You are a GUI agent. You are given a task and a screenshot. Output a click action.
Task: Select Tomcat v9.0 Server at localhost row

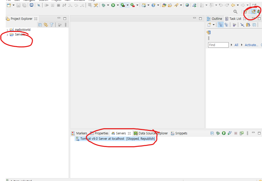click(x=116, y=139)
